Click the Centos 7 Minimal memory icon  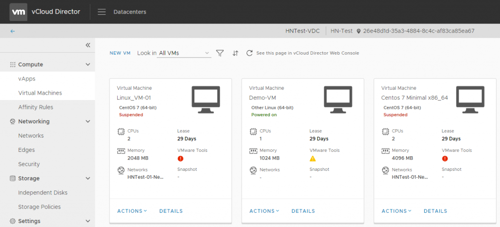click(385, 151)
